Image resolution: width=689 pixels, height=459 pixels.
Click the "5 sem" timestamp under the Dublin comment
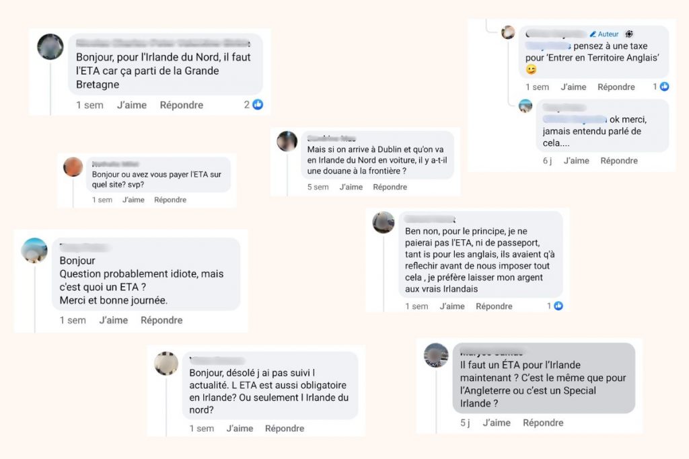[318, 187]
